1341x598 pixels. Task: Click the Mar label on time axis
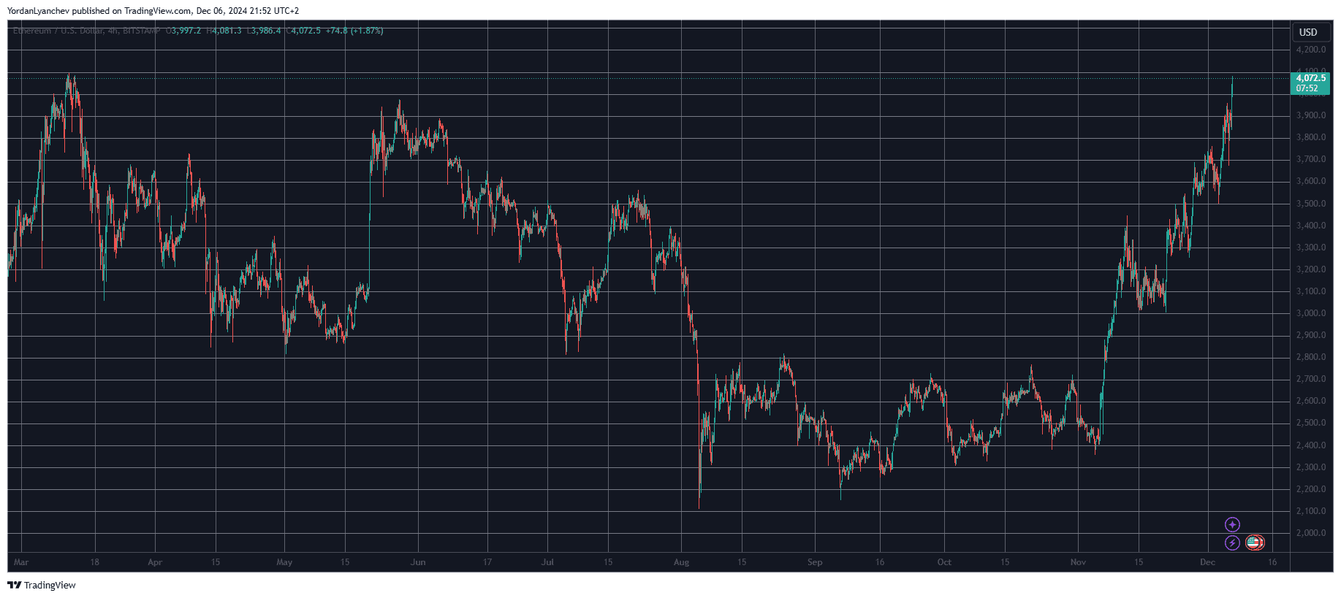(x=21, y=562)
